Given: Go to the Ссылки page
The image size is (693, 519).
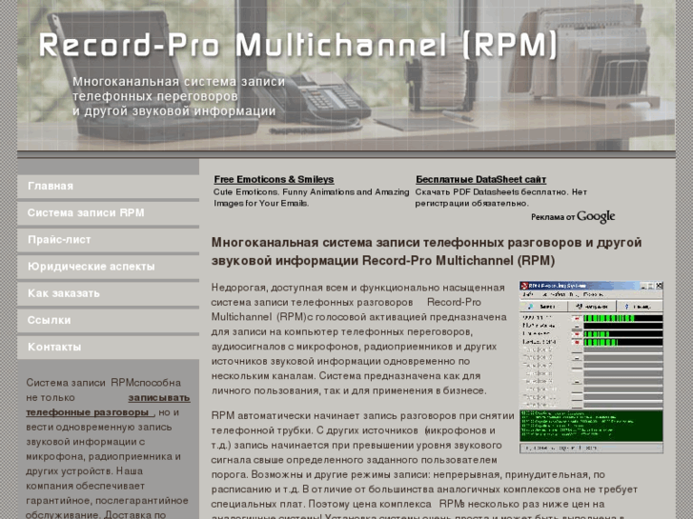Looking at the screenshot, I should point(109,320).
